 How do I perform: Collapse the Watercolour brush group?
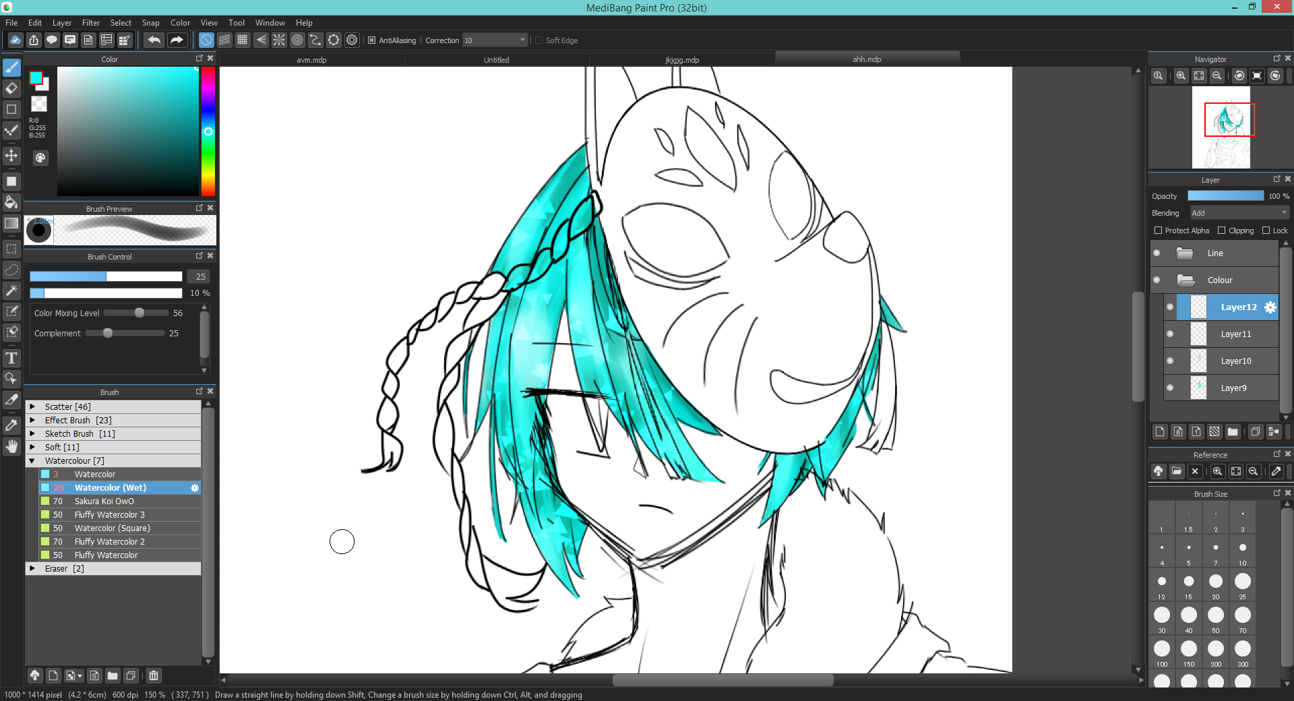[32, 461]
